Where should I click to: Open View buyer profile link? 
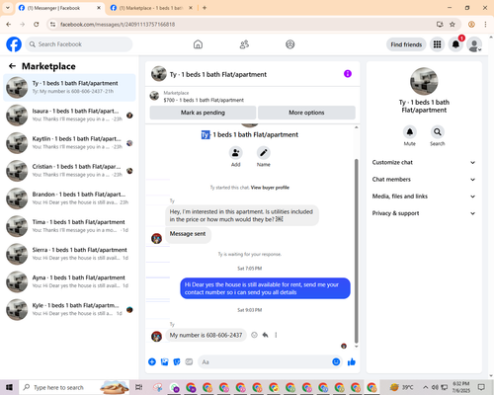point(270,188)
